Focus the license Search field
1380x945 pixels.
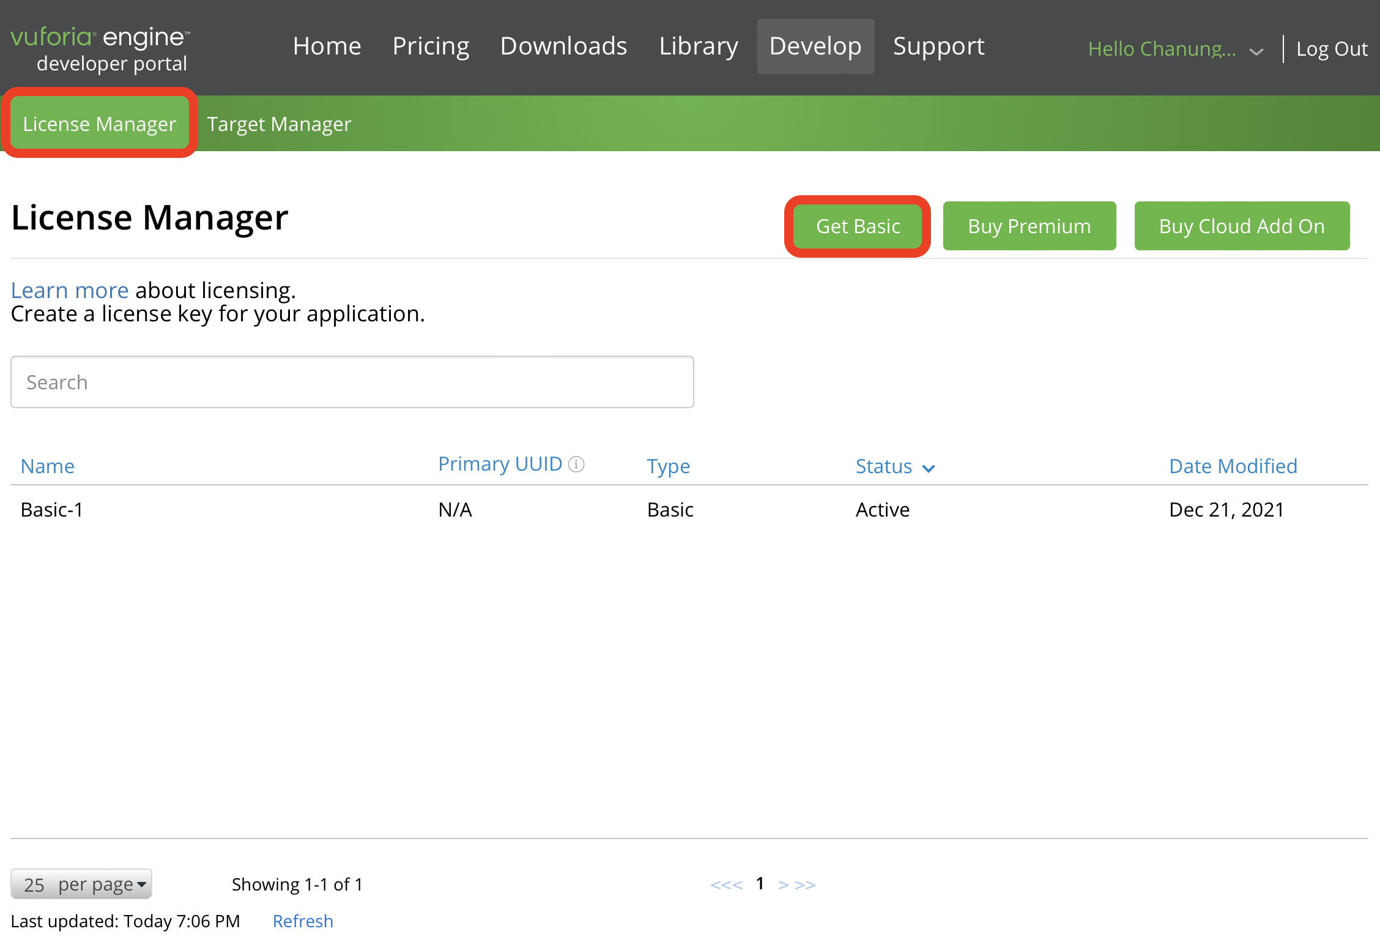[352, 382]
